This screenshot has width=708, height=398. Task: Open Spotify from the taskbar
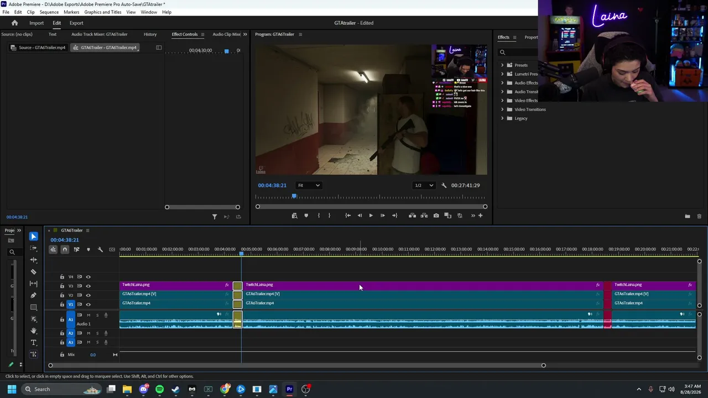(160, 389)
